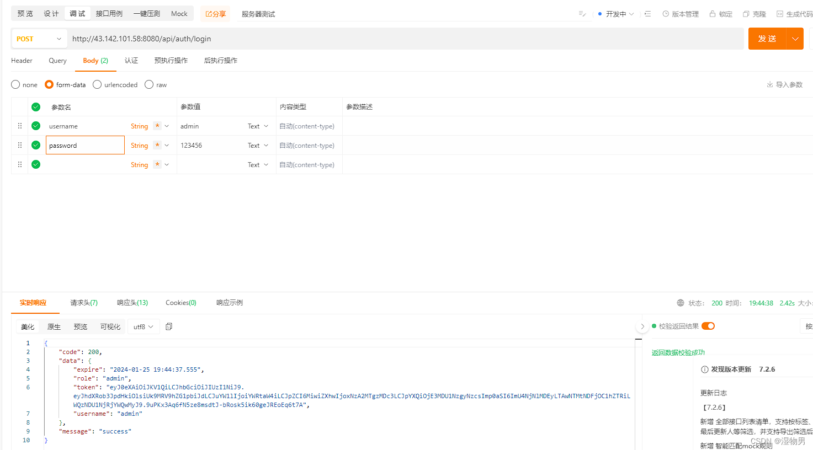Click the list-indent icon after 开发中

coord(648,14)
